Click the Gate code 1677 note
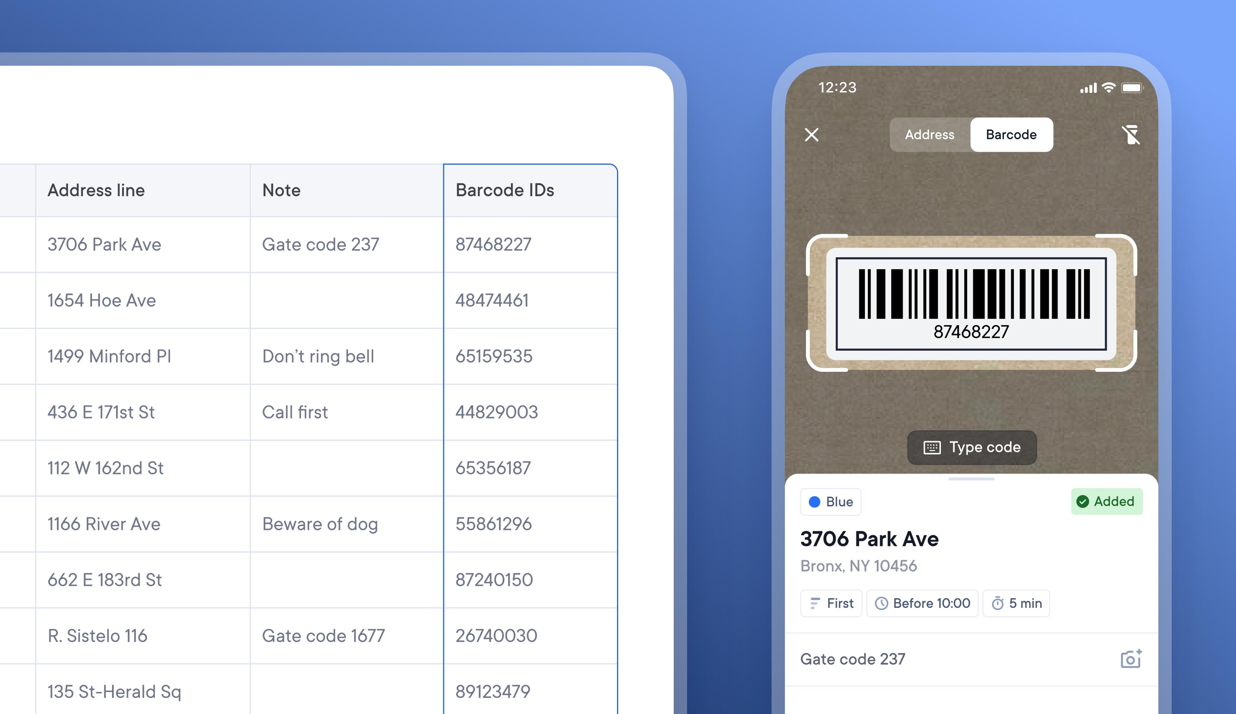This screenshot has width=1236, height=714. pyautogui.click(x=347, y=635)
